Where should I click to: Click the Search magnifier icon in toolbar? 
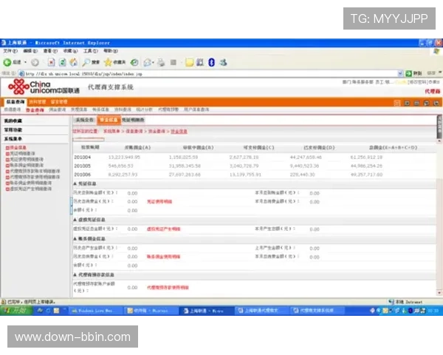86,62
